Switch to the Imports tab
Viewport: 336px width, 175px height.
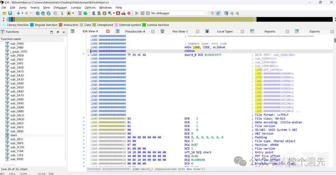point(269,31)
